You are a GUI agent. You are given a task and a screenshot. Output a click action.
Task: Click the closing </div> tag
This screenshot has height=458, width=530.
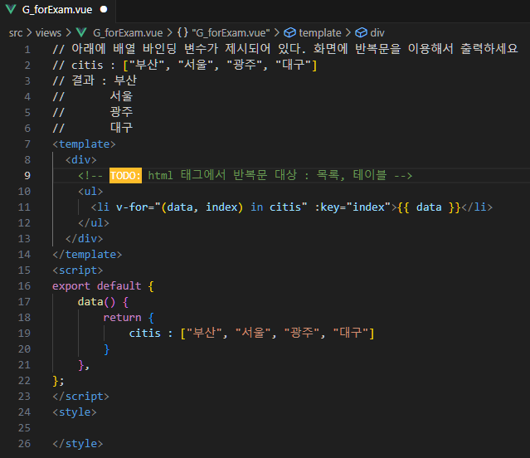(84, 239)
